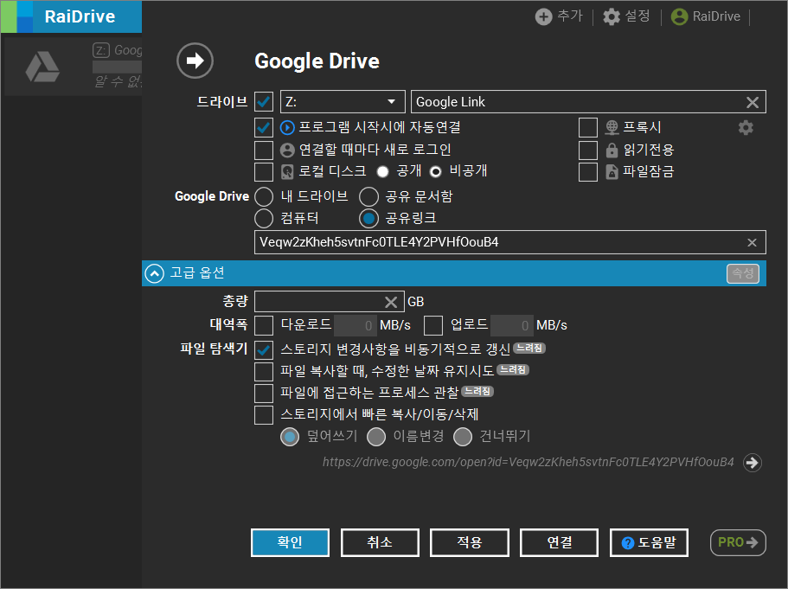Toggle 스토리지 변경사항 비동기 갱신 checkbox

(x=264, y=349)
